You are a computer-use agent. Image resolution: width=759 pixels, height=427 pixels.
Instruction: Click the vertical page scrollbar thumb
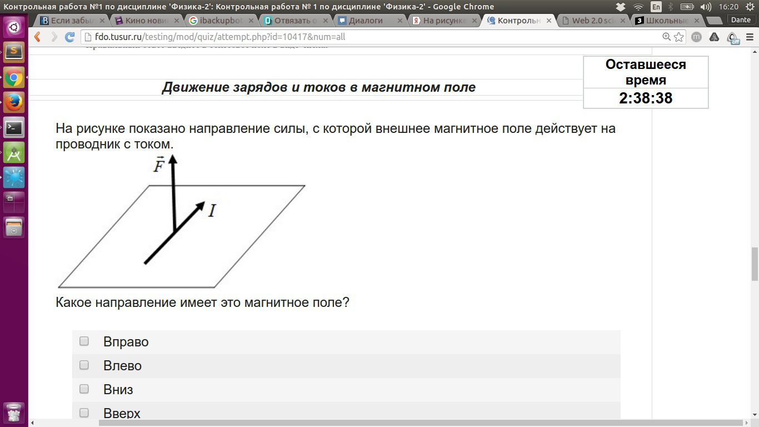(755, 264)
